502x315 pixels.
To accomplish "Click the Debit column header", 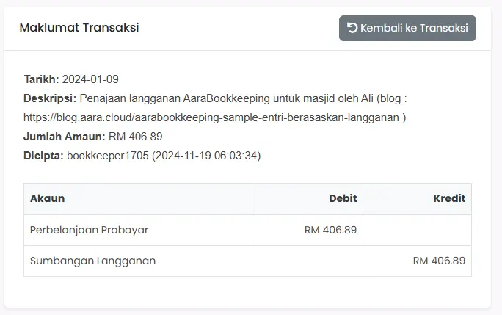I will (x=309, y=199).
